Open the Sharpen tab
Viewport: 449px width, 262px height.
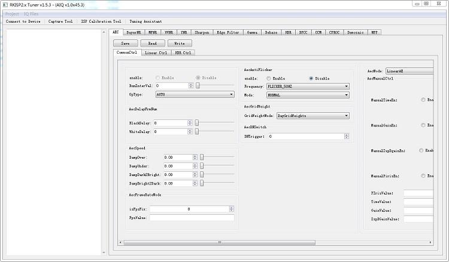202,33
